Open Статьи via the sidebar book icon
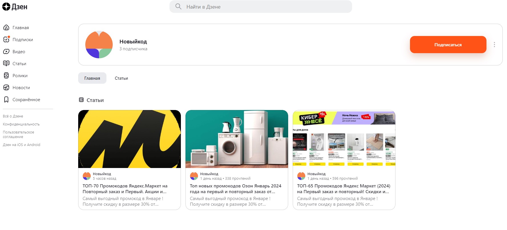This screenshot has width=507, height=230. [6, 64]
